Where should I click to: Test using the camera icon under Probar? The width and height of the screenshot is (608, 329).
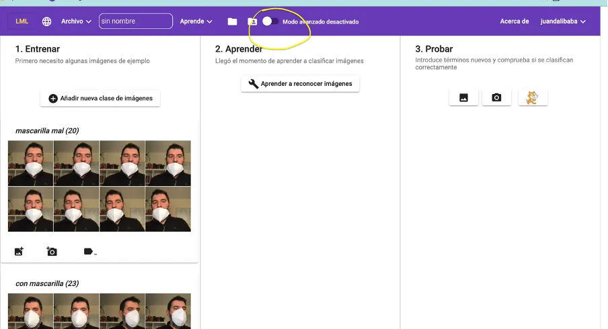pos(496,97)
